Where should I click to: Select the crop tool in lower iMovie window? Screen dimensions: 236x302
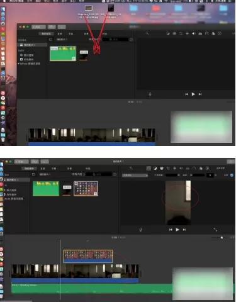(168, 168)
